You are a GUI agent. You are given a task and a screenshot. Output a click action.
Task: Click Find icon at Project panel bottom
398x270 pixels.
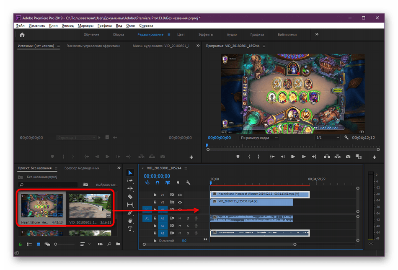tap(109, 244)
